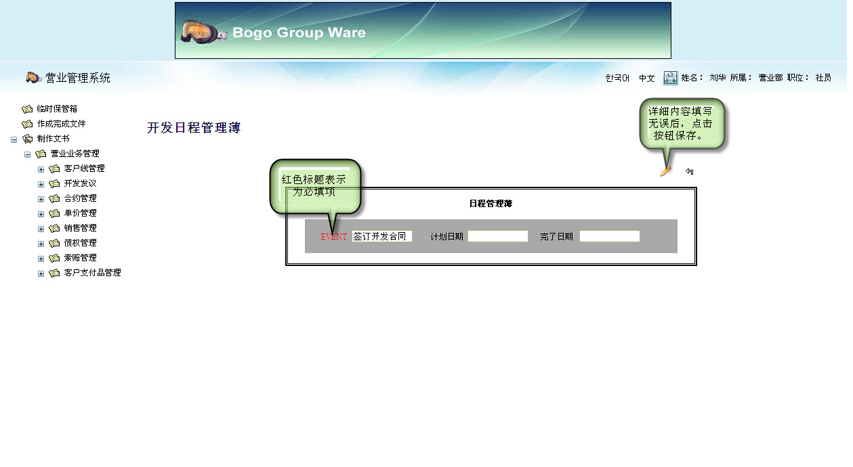Focus the 计划日期 date field
This screenshot has height=467, width=853.
497,236
